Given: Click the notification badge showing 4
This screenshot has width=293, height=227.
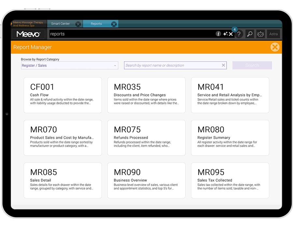Looking at the screenshot, I should pos(234,30).
